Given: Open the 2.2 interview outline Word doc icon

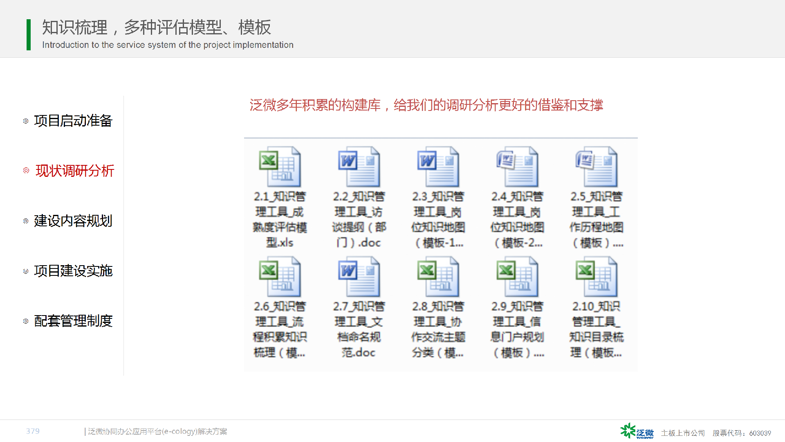Looking at the screenshot, I should [359, 167].
